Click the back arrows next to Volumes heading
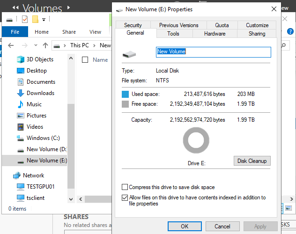 [15, 7]
